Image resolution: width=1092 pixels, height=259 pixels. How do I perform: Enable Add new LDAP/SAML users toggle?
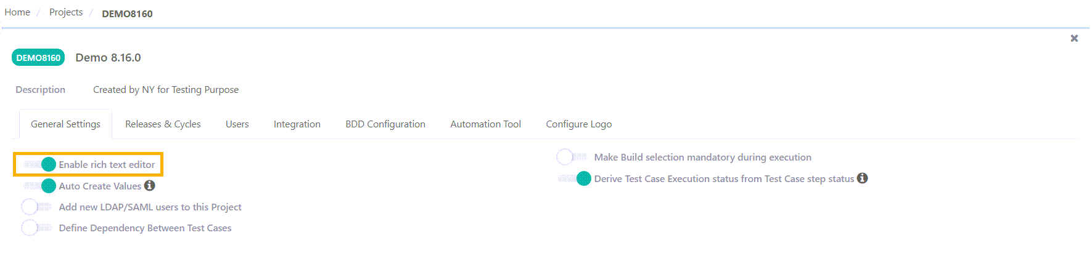click(36, 207)
